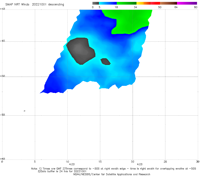Click the color bar label '34'

tap(135, 7)
